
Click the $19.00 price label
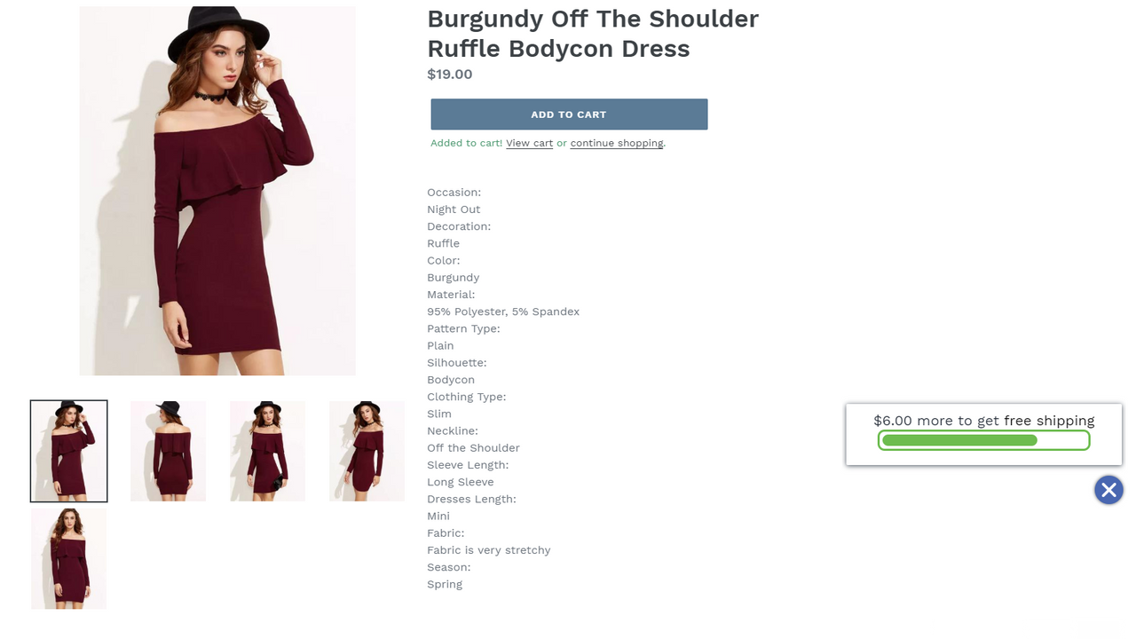tap(450, 75)
